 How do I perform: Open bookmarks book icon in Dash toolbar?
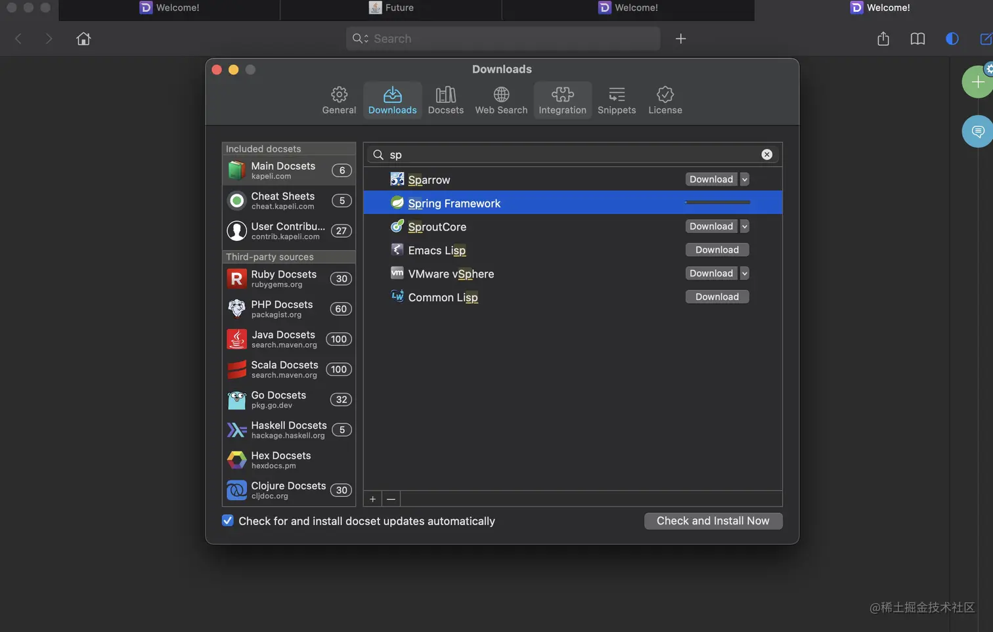point(917,39)
